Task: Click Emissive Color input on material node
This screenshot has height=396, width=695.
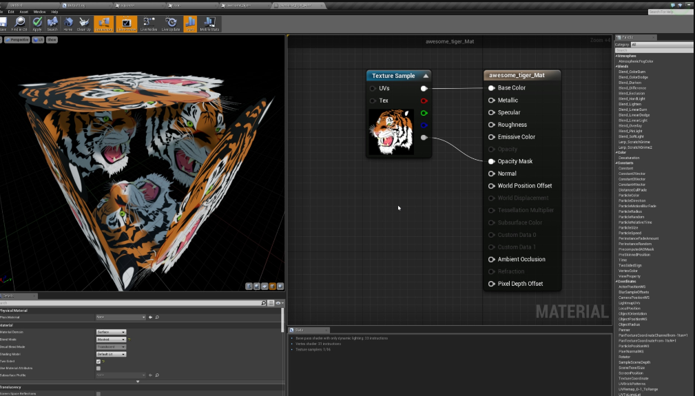Action: tap(492, 137)
